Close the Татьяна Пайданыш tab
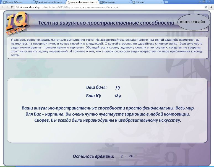Viewport: 214px width, 167px height. tap(32, 2)
